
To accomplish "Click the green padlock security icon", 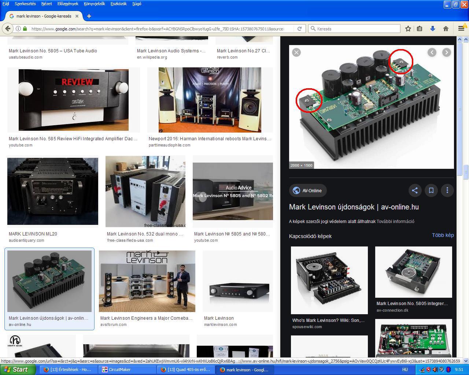I will (x=25, y=29).
